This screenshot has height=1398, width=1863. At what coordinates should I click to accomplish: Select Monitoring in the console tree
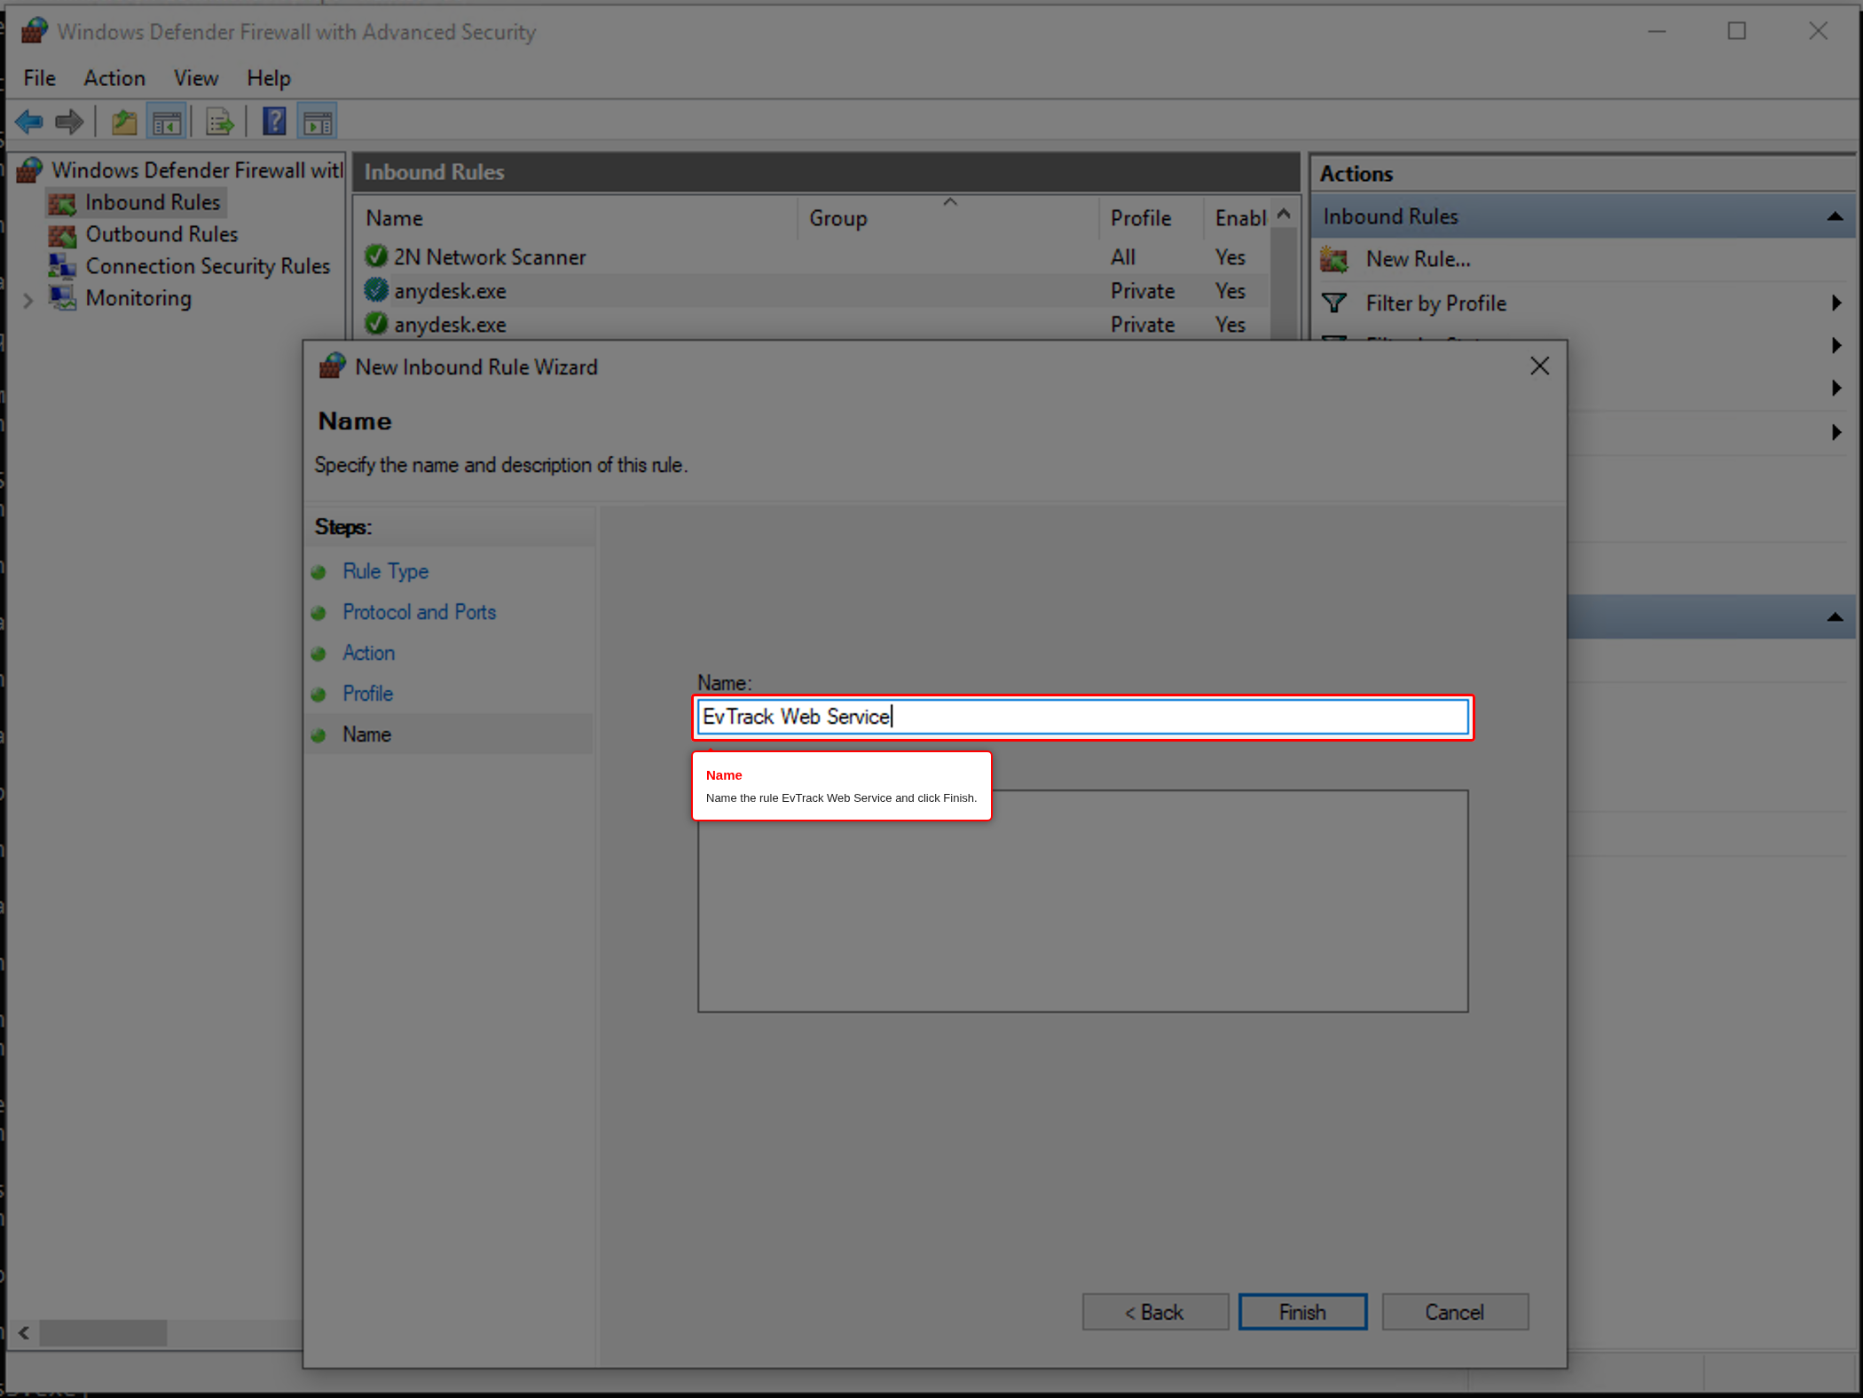coord(138,298)
